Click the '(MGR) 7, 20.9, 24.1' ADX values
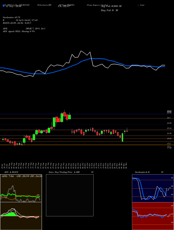This screenshot has width=174, height=230. (x=35, y=29)
